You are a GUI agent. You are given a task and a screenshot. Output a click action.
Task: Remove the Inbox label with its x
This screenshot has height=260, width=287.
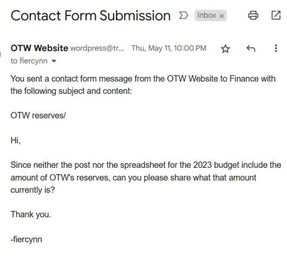(x=222, y=16)
